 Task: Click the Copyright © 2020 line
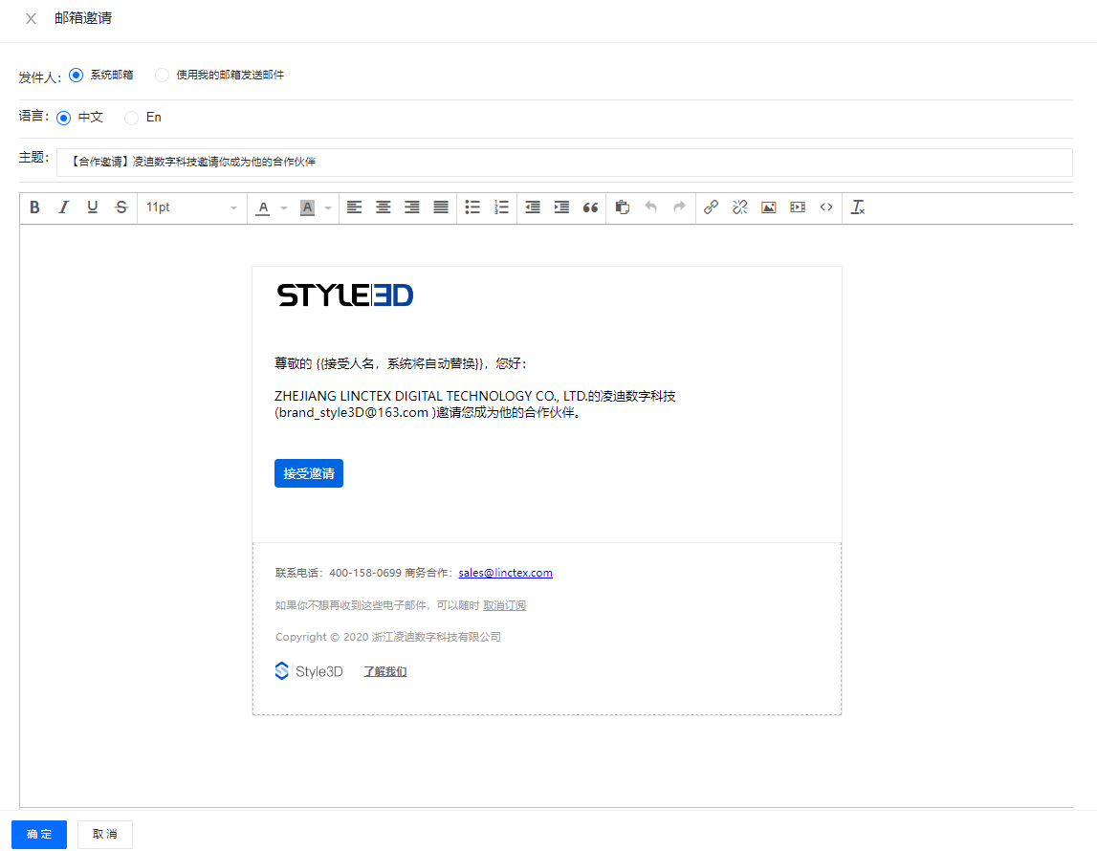click(x=387, y=637)
